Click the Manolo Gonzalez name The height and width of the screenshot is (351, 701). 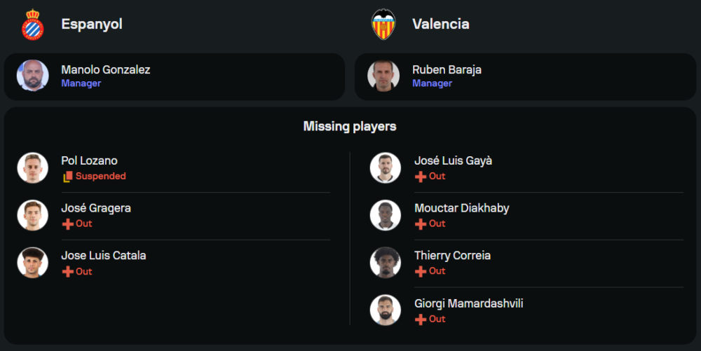(x=105, y=69)
